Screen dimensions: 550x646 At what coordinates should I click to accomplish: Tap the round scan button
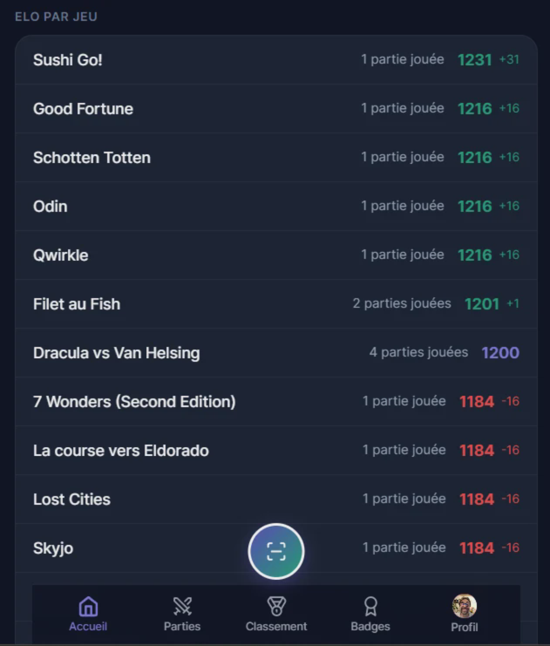(x=276, y=552)
